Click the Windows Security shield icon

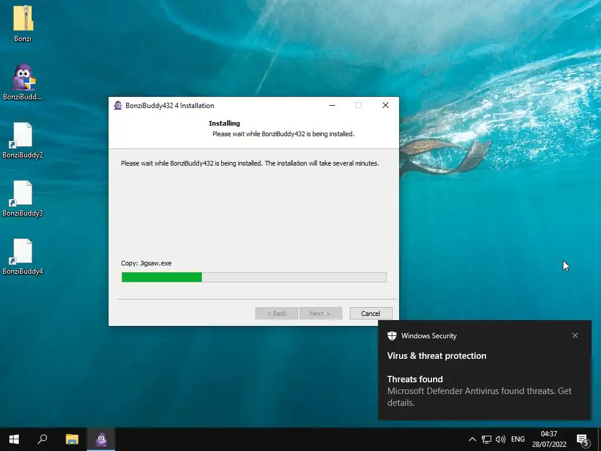(391, 335)
